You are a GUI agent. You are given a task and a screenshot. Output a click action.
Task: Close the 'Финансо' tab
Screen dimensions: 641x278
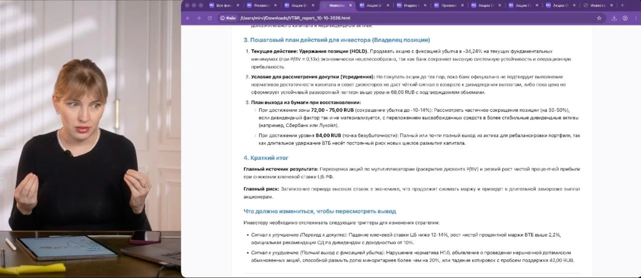[x=275, y=6]
